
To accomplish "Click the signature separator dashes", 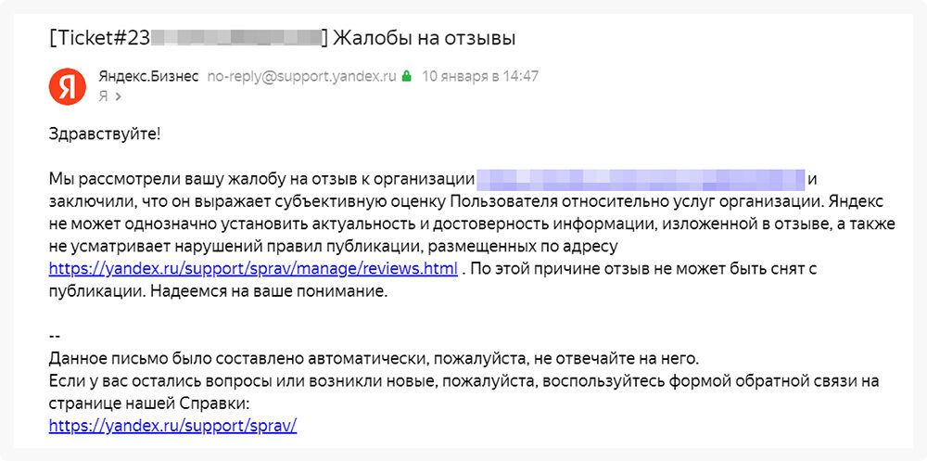I will coord(54,336).
